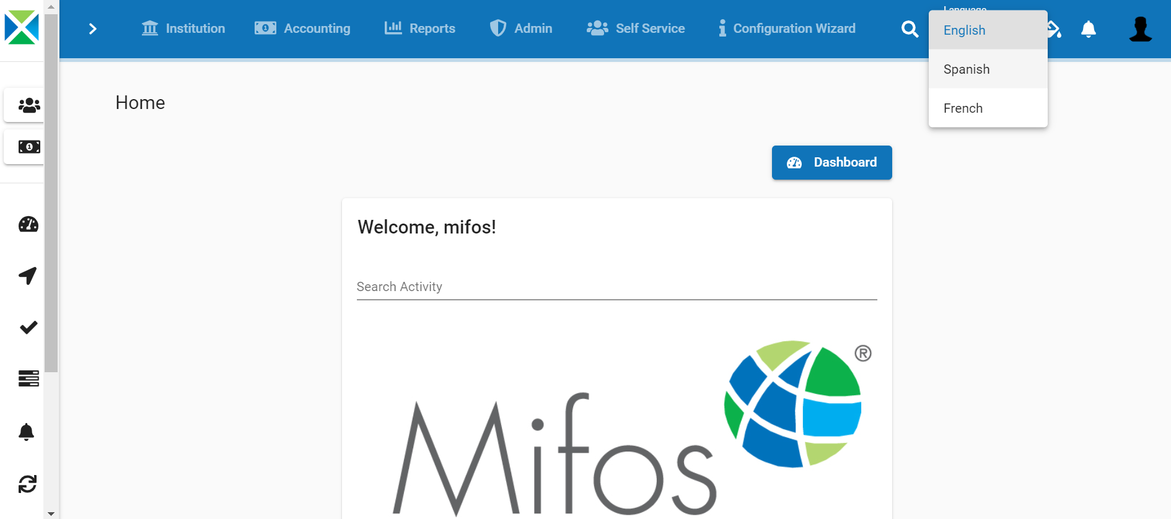Image resolution: width=1171 pixels, height=519 pixels.
Task: Open the Self Service menu
Action: [x=636, y=28]
